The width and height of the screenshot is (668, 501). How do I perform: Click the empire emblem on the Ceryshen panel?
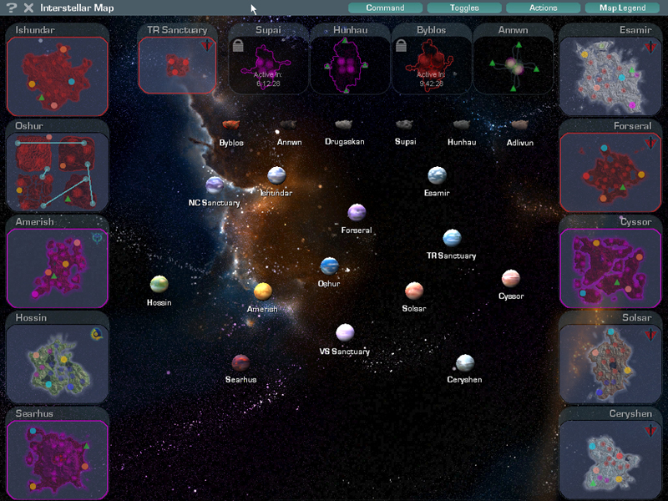[x=650, y=430]
